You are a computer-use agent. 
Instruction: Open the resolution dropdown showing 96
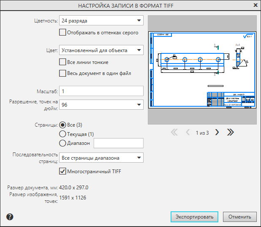(x=101, y=105)
